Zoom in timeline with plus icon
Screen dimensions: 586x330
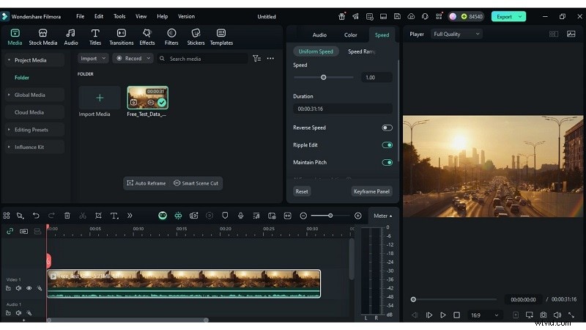pyautogui.click(x=357, y=216)
